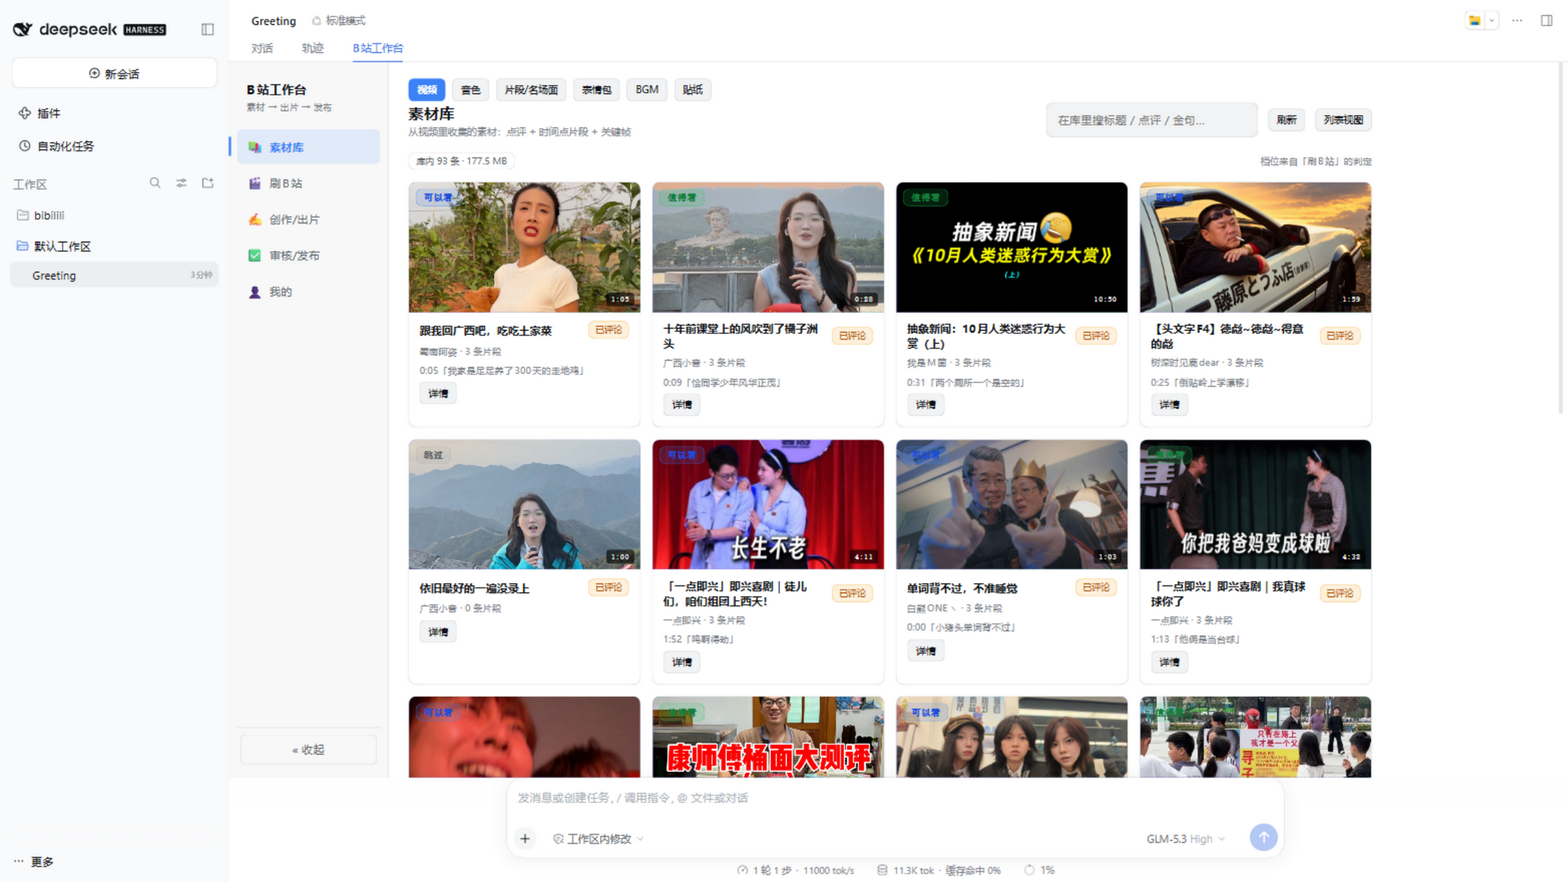This screenshot has width=1568, height=882.
Task: Toggle the right panel icon
Action: point(1547,20)
